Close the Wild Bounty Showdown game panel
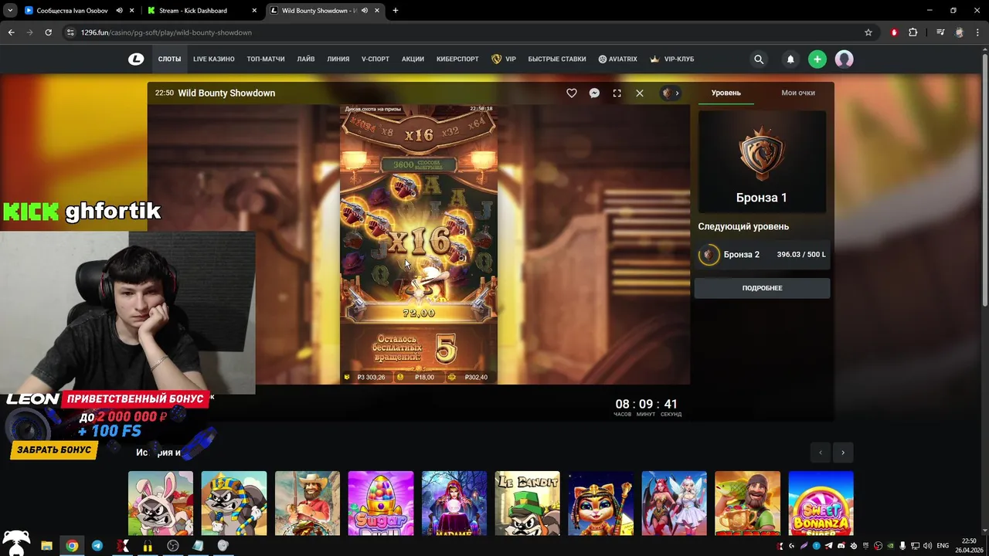 pos(640,93)
